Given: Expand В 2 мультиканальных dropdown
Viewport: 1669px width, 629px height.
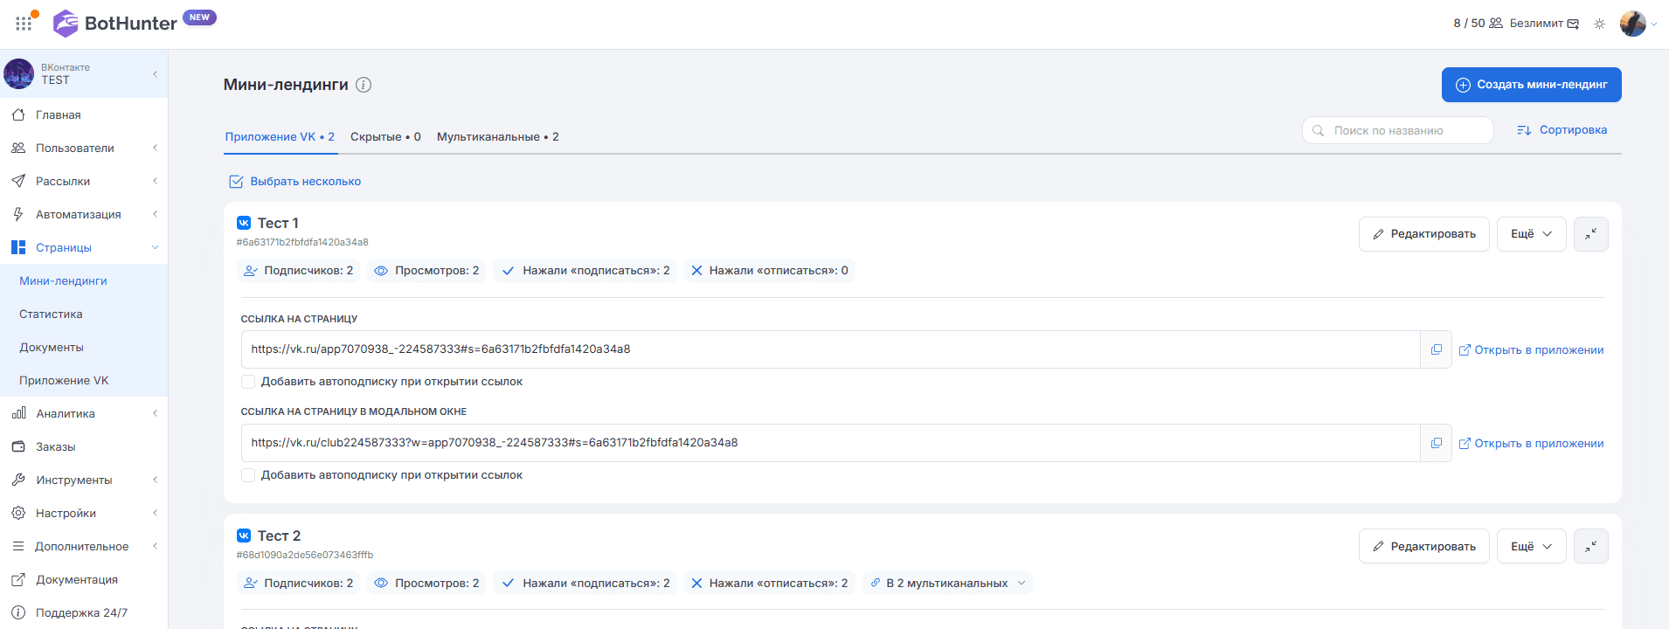Looking at the screenshot, I should tap(947, 583).
